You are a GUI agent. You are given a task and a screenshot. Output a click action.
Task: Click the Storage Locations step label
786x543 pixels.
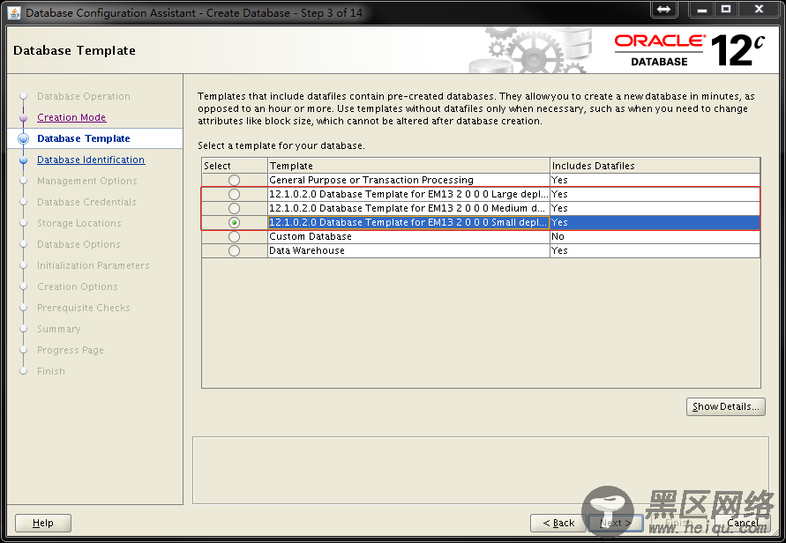pos(79,223)
